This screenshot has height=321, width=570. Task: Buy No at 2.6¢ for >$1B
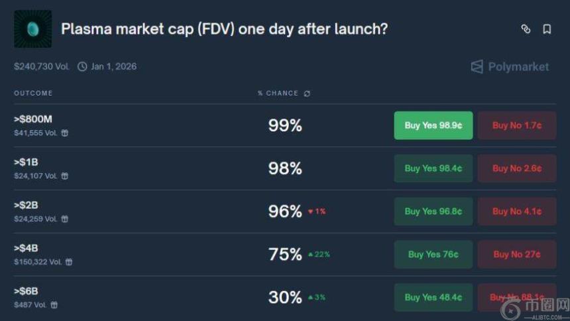tap(516, 168)
